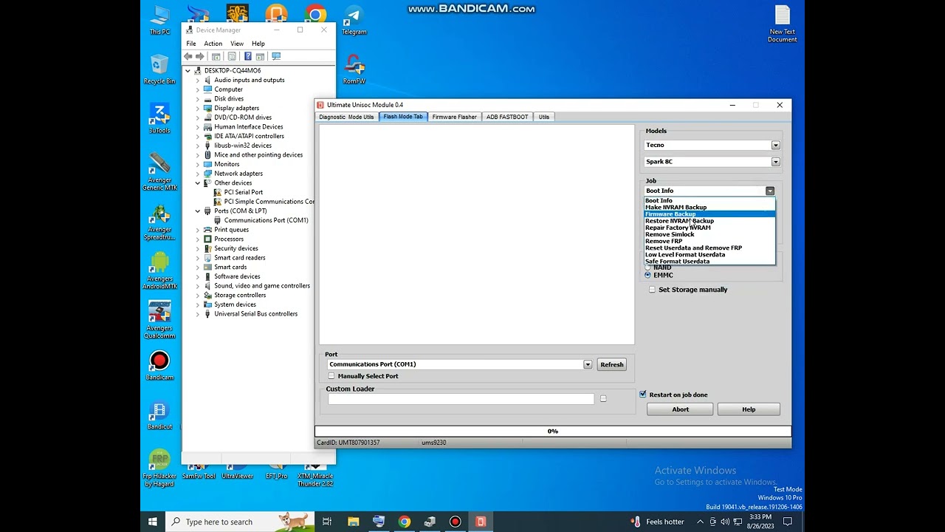The width and height of the screenshot is (945, 532).
Task: Expand Universal Serial Bus controllers node
Action: tap(198, 314)
